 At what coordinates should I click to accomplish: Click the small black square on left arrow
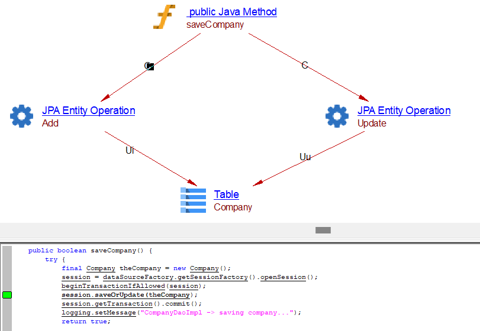coord(150,67)
